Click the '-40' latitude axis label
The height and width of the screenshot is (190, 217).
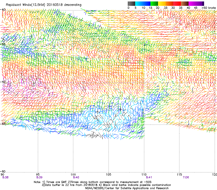(3, 10)
